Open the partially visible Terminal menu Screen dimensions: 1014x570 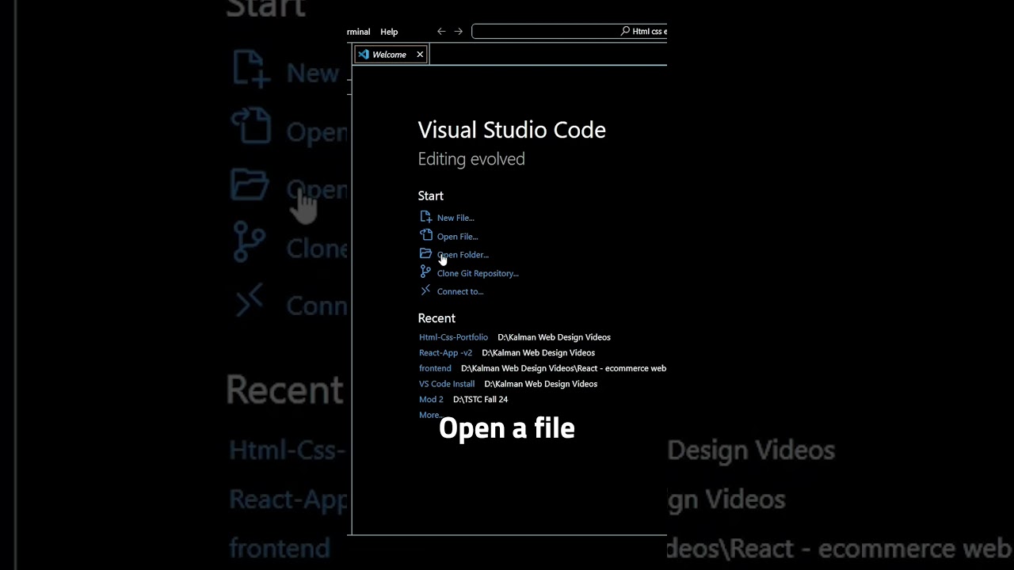tap(359, 32)
